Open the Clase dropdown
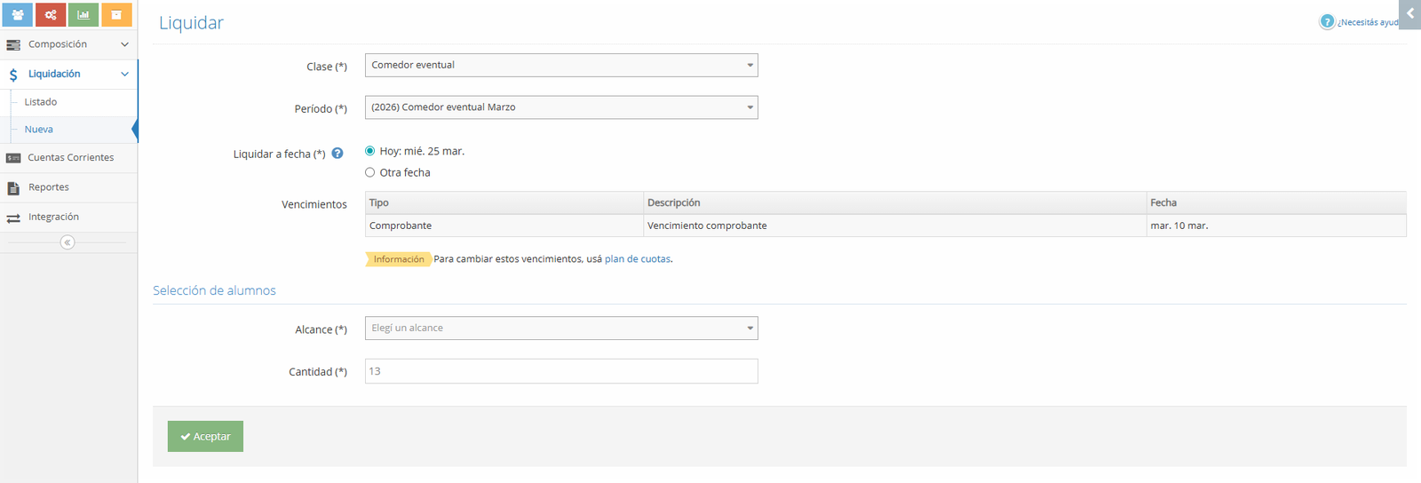This screenshot has height=483, width=1421. click(x=561, y=66)
